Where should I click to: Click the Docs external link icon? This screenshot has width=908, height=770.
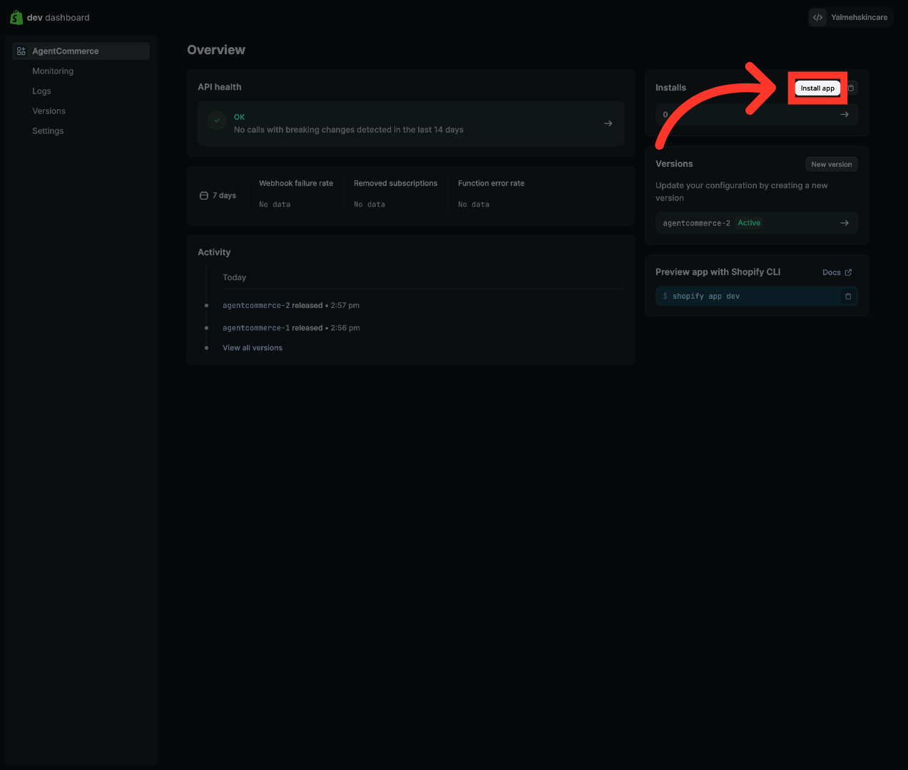pos(848,272)
